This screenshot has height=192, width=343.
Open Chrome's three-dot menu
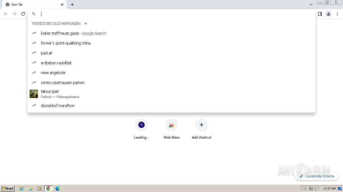click(x=337, y=14)
